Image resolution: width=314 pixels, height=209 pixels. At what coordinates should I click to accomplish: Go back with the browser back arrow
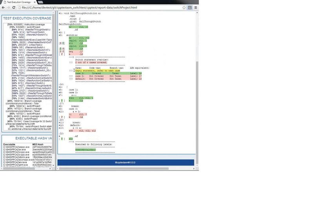coord(3,7)
